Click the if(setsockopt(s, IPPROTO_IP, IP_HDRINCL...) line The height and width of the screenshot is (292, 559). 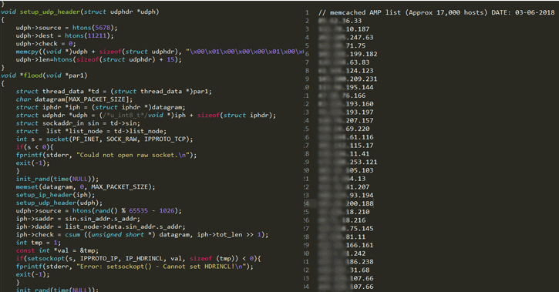coord(138,258)
